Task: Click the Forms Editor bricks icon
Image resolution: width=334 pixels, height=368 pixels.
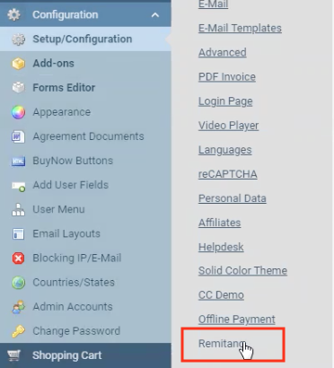Action: pos(18,88)
